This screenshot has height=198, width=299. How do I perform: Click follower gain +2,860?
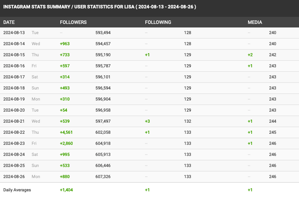[66, 143]
